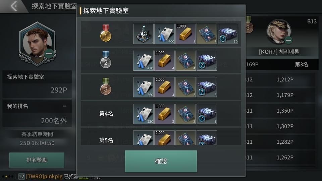Open the [KOR7] third-rank player portrait
322x181 pixels.
tap(279, 32)
